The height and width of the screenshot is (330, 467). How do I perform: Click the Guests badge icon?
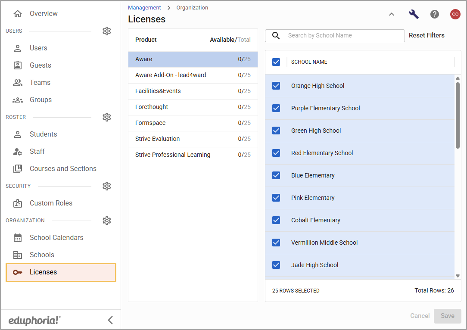tap(18, 65)
